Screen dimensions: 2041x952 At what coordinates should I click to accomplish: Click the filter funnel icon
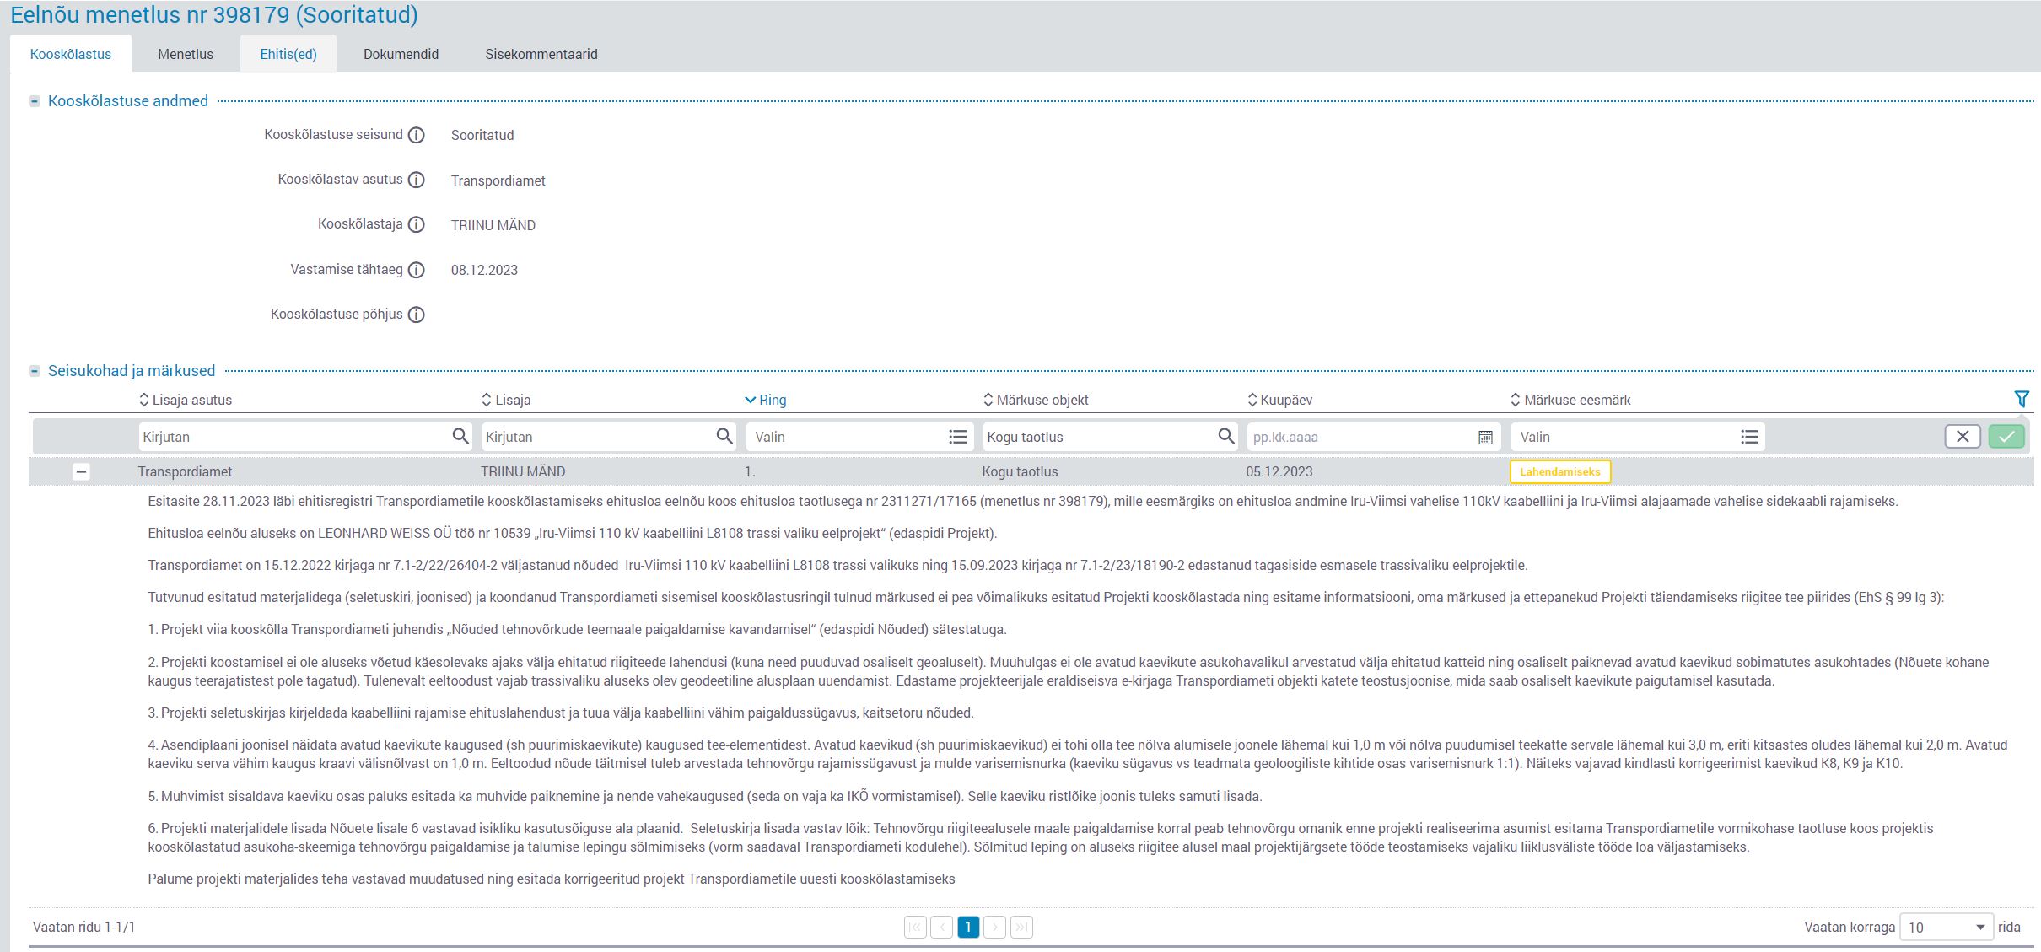pos(2021,399)
